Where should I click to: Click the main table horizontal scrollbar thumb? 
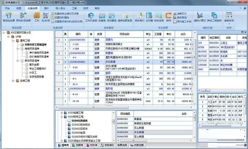pos(93,107)
